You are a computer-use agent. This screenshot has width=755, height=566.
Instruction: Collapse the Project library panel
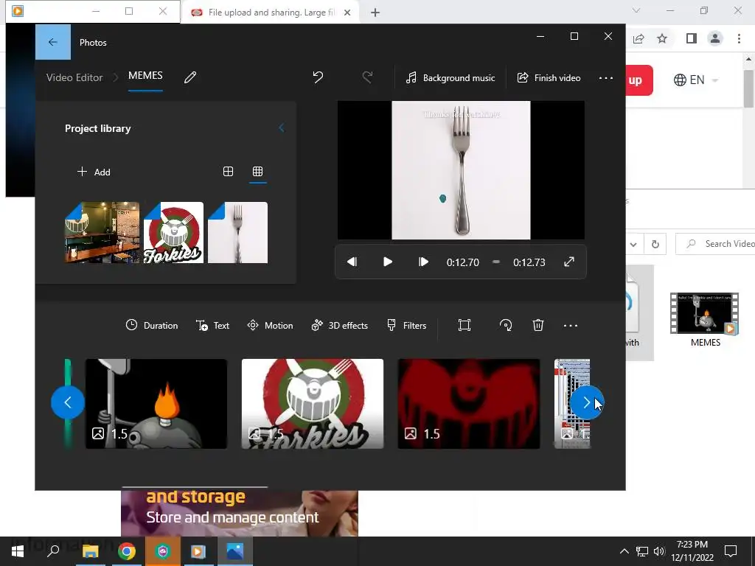(x=281, y=128)
